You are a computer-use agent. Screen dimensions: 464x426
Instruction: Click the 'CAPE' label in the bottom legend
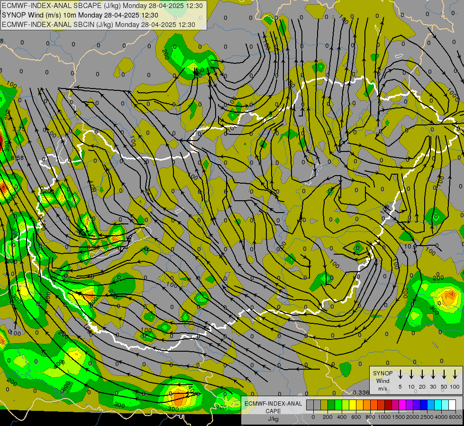(x=273, y=411)
